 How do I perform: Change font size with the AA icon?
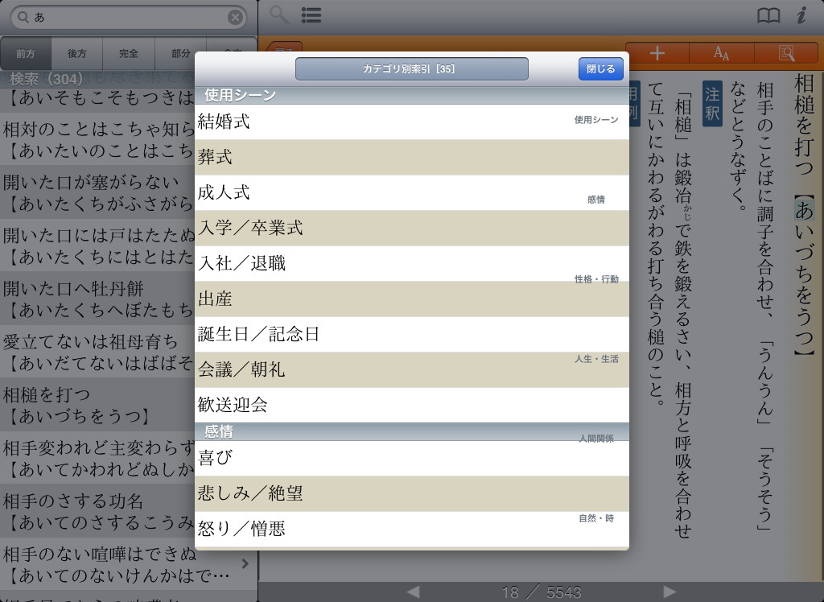click(x=721, y=53)
